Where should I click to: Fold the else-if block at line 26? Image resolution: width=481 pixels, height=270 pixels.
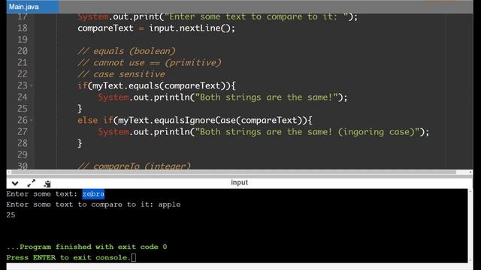coord(31,121)
